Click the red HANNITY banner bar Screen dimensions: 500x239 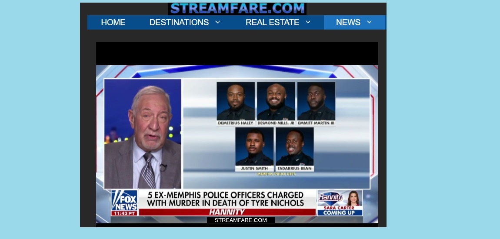tap(227, 212)
